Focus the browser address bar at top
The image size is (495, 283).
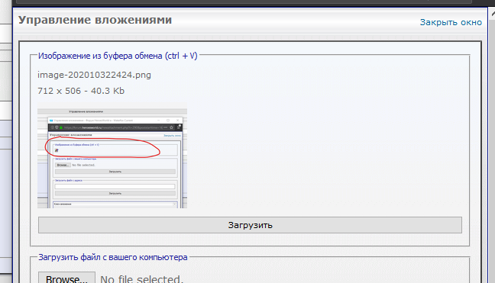pos(243,2)
